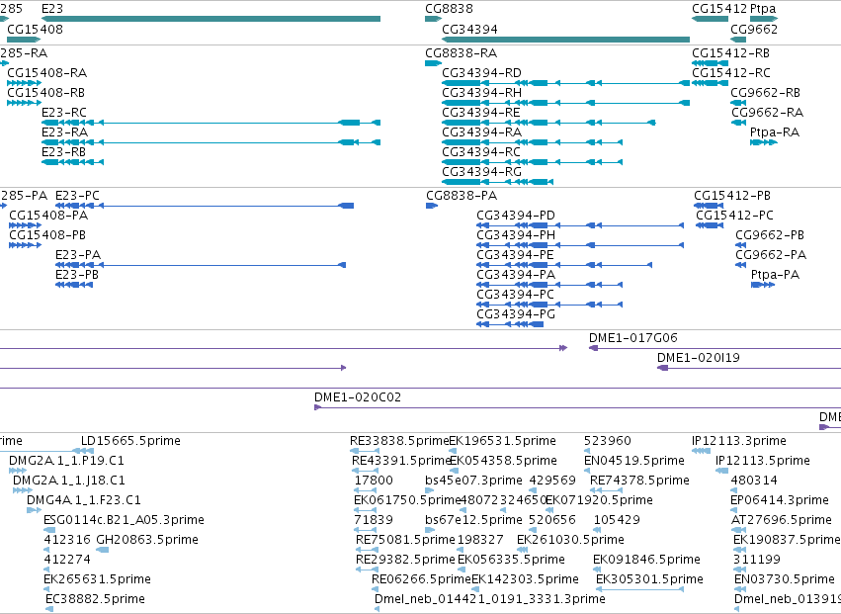Select EST IP12113.3prime
The image size is (841, 614).
tap(701, 451)
